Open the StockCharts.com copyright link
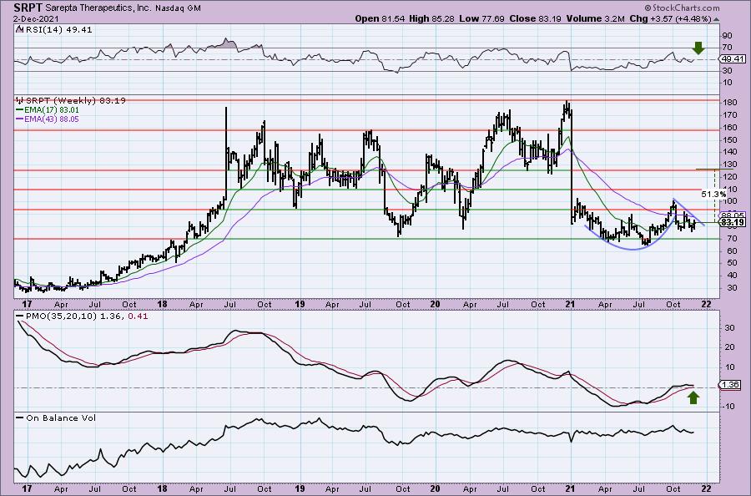This screenshot has height=496, width=751. 682,8
